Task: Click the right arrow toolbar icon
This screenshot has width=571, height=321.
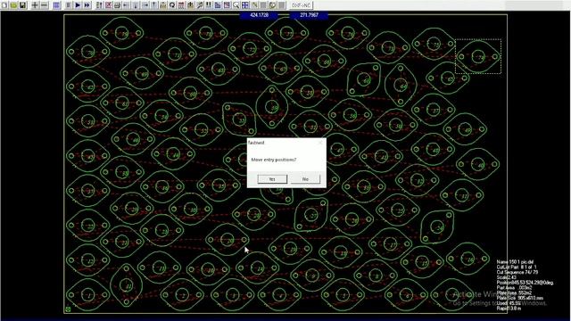Action: coord(145,5)
